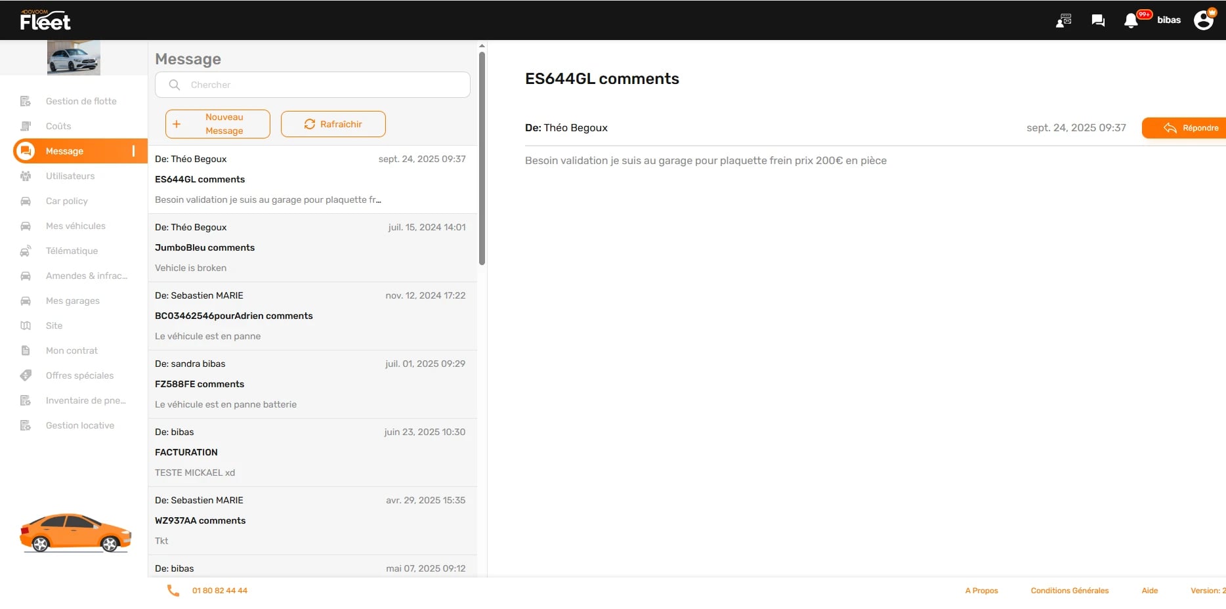
Task: Click the Nouveau Message button
Action: tap(217, 123)
